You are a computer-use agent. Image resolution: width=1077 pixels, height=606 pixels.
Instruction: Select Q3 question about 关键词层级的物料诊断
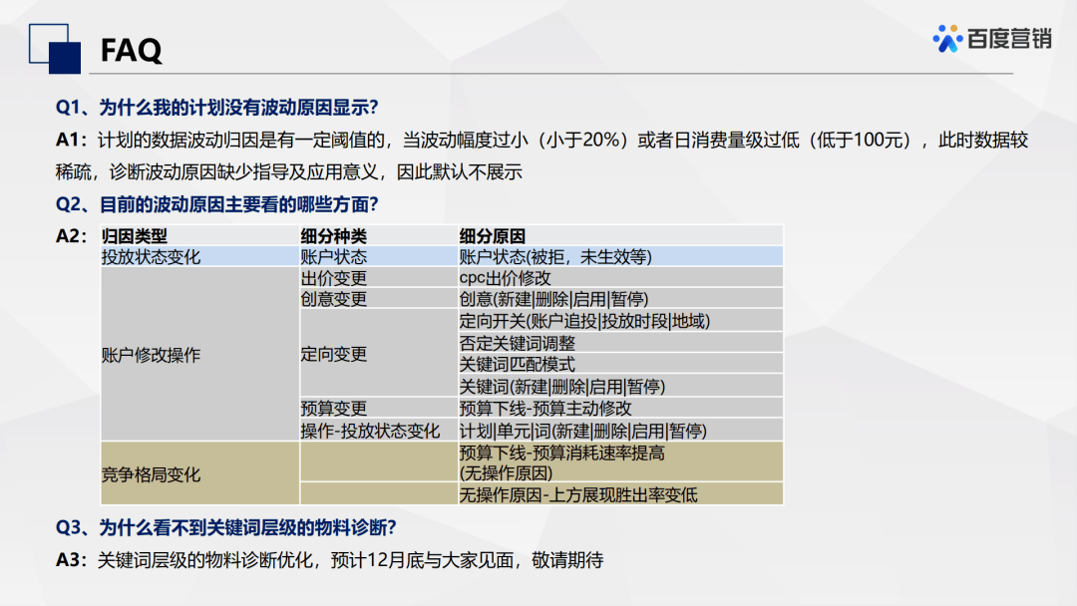[226, 527]
